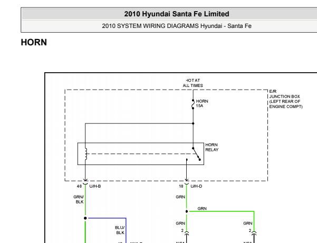Viewport: 317px width, 243px height.
Task: Click the GRN label on horizontal green wire
Action: (x=202, y=208)
